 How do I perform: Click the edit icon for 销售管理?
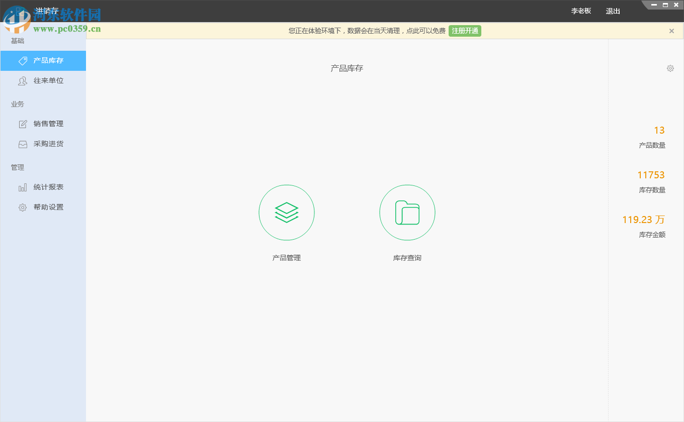[23, 124]
